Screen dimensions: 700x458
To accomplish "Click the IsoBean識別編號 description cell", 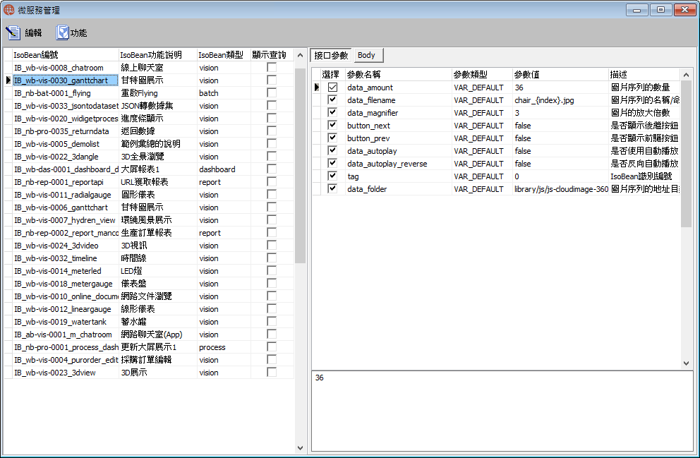I will pos(644,176).
